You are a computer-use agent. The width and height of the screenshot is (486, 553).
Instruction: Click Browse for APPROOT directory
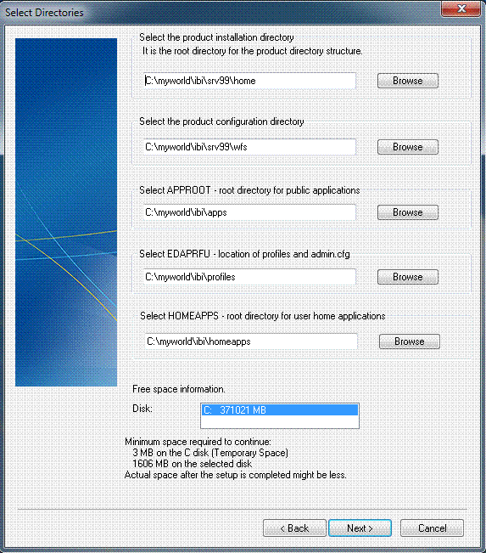click(x=408, y=212)
